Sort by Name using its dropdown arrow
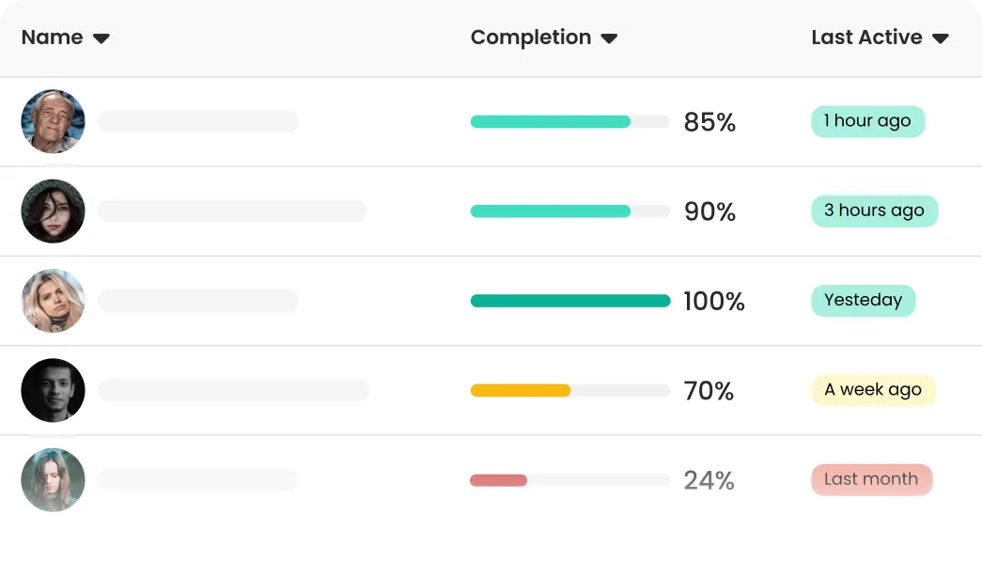This screenshot has width=982, height=562. point(101,39)
